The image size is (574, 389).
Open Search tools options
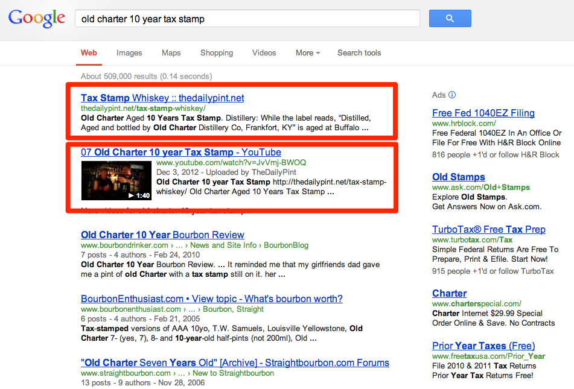click(x=359, y=52)
